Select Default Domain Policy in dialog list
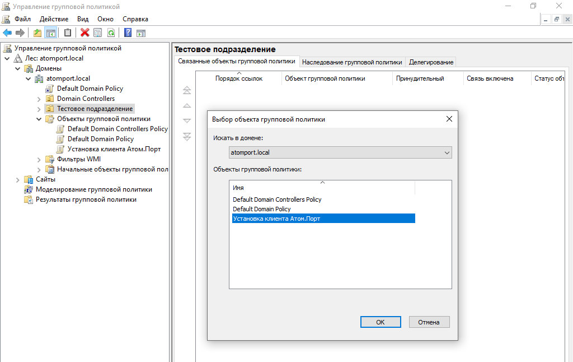Viewport: 573px width, 362px height. point(262,209)
